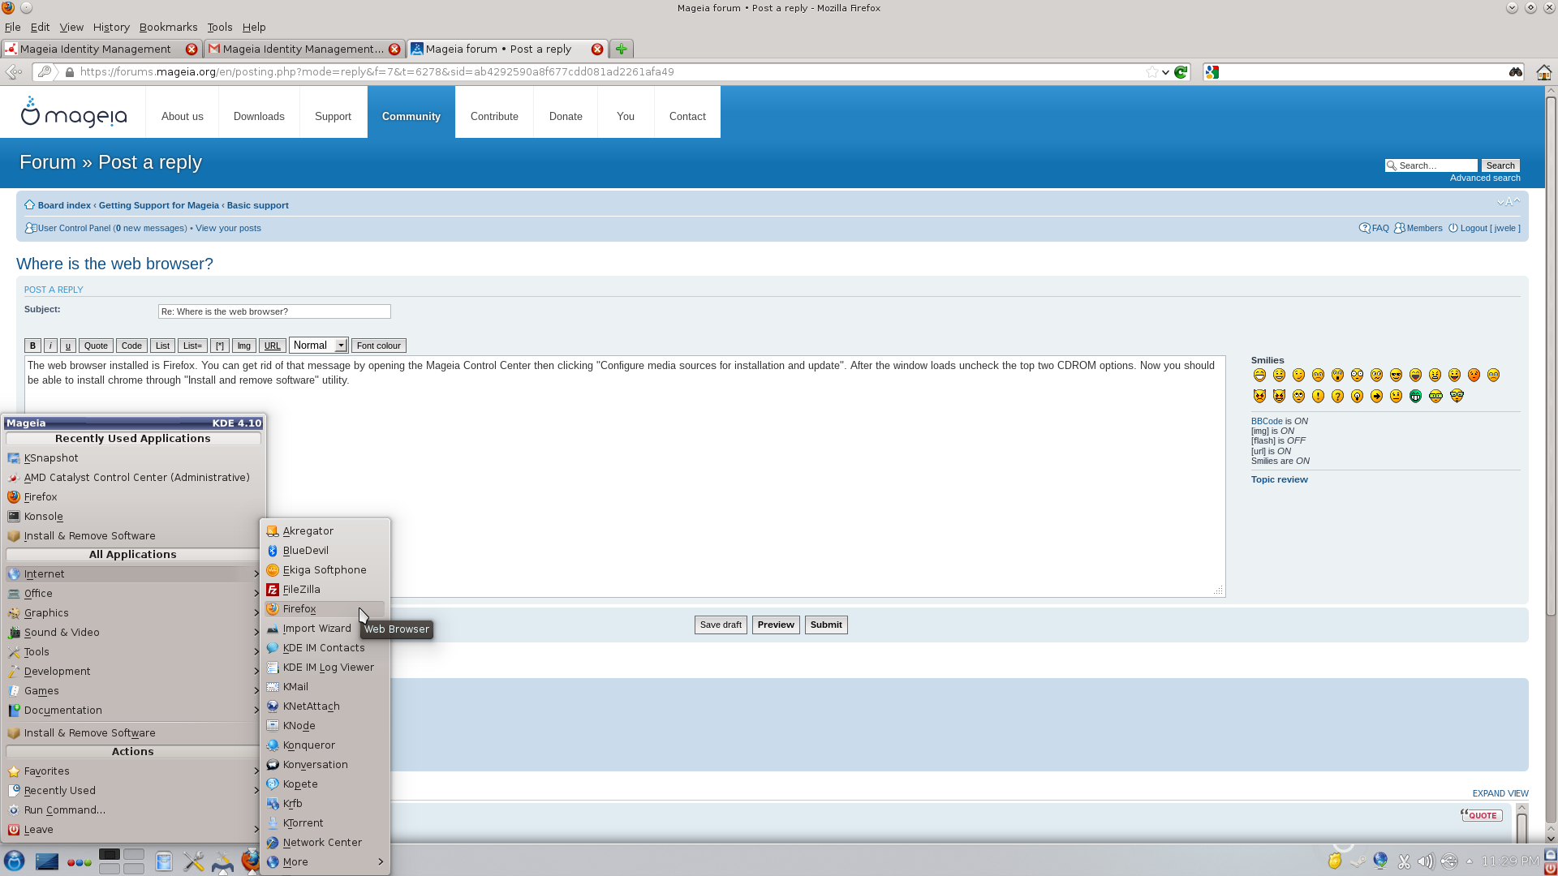Open FileZilla from the Internet submenu
Image resolution: width=1558 pixels, height=876 pixels.
tap(325, 590)
